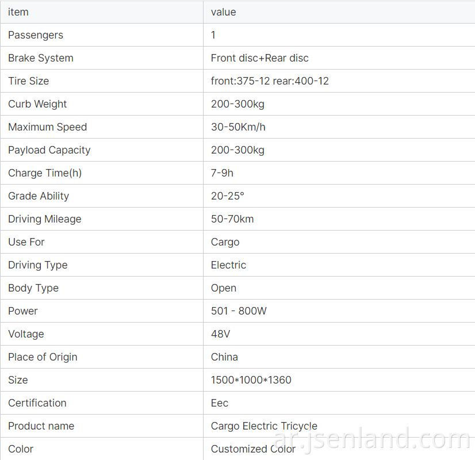Select the Payload Capacity label

point(49,150)
